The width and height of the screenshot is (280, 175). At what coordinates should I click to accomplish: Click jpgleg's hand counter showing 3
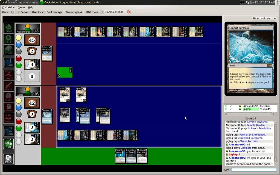[32, 114]
